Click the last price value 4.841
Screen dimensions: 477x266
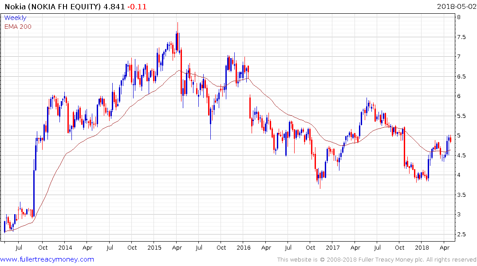(x=114, y=7)
